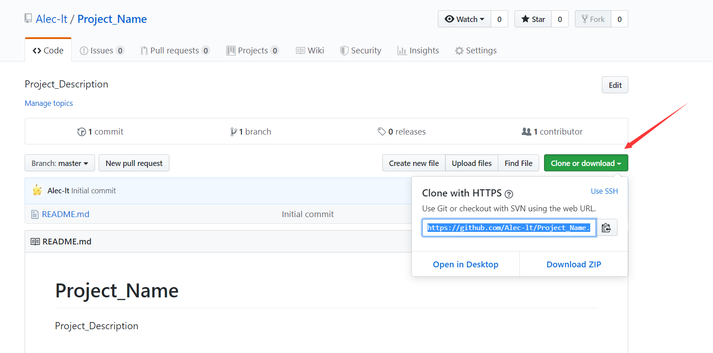Select the HTTPS clone URL field

tap(509, 228)
